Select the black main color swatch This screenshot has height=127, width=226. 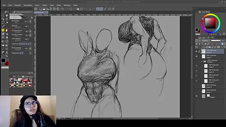[3, 60]
